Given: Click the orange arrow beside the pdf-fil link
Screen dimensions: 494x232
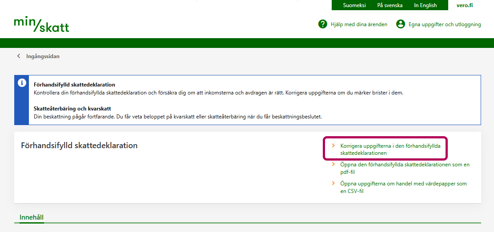Looking at the screenshot, I should 333,165.
